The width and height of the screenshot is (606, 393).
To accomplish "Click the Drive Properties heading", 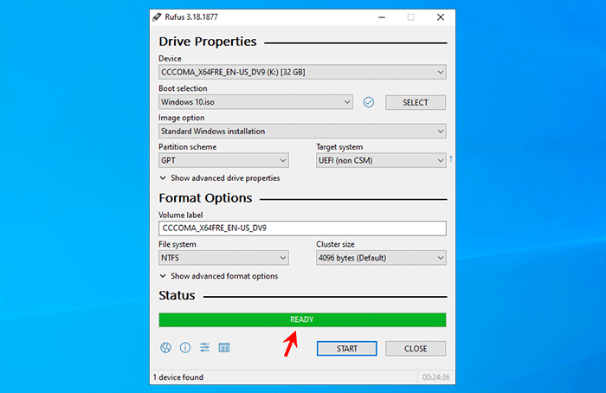I will tap(208, 42).
